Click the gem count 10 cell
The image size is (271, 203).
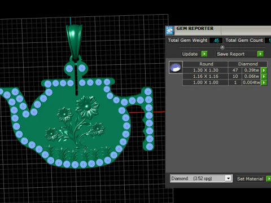point(235,76)
